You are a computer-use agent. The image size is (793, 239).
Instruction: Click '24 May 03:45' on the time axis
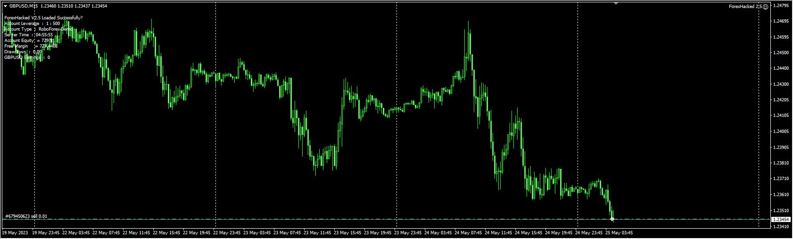[438, 233]
